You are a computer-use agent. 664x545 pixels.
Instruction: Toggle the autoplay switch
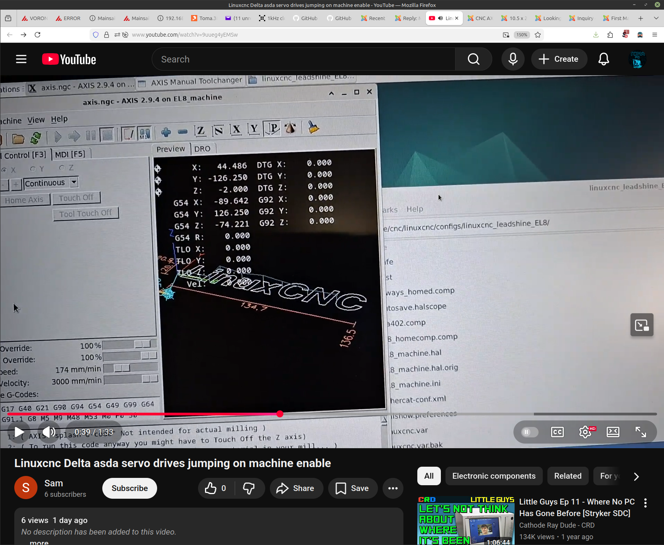[529, 432]
